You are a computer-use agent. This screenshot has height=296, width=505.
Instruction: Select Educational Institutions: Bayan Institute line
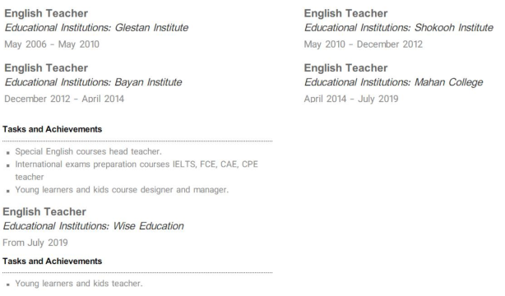pyautogui.click(x=93, y=82)
